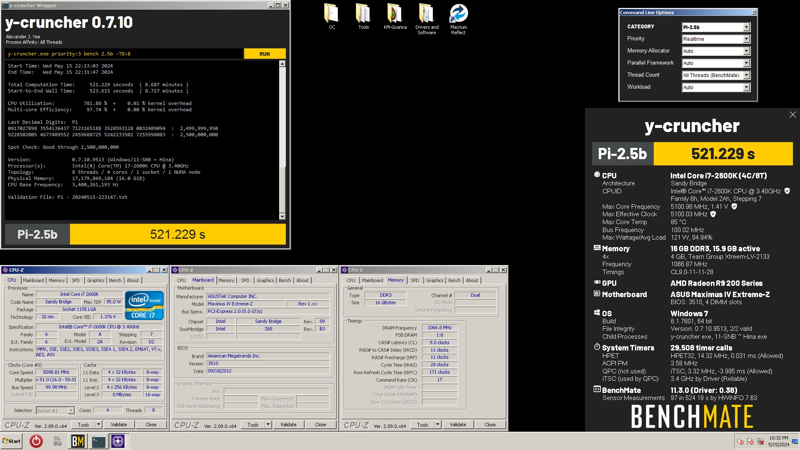Image resolution: width=800 pixels, height=450 pixels.
Task: Close the BenchMate result panel with X
Action: coord(792,115)
